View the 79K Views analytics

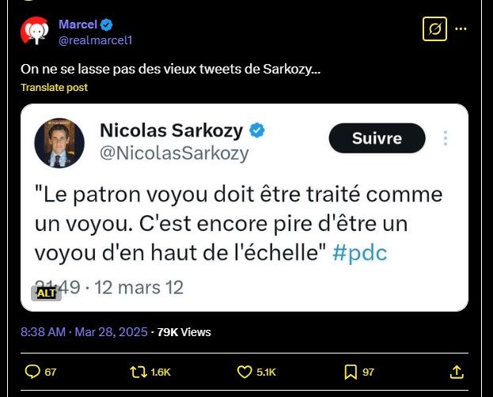[x=184, y=332]
